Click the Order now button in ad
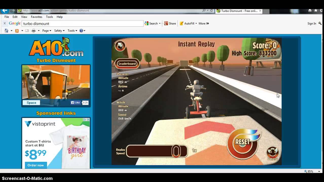Image resolution: width=324 pixels, height=182 pixels. point(36,165)
